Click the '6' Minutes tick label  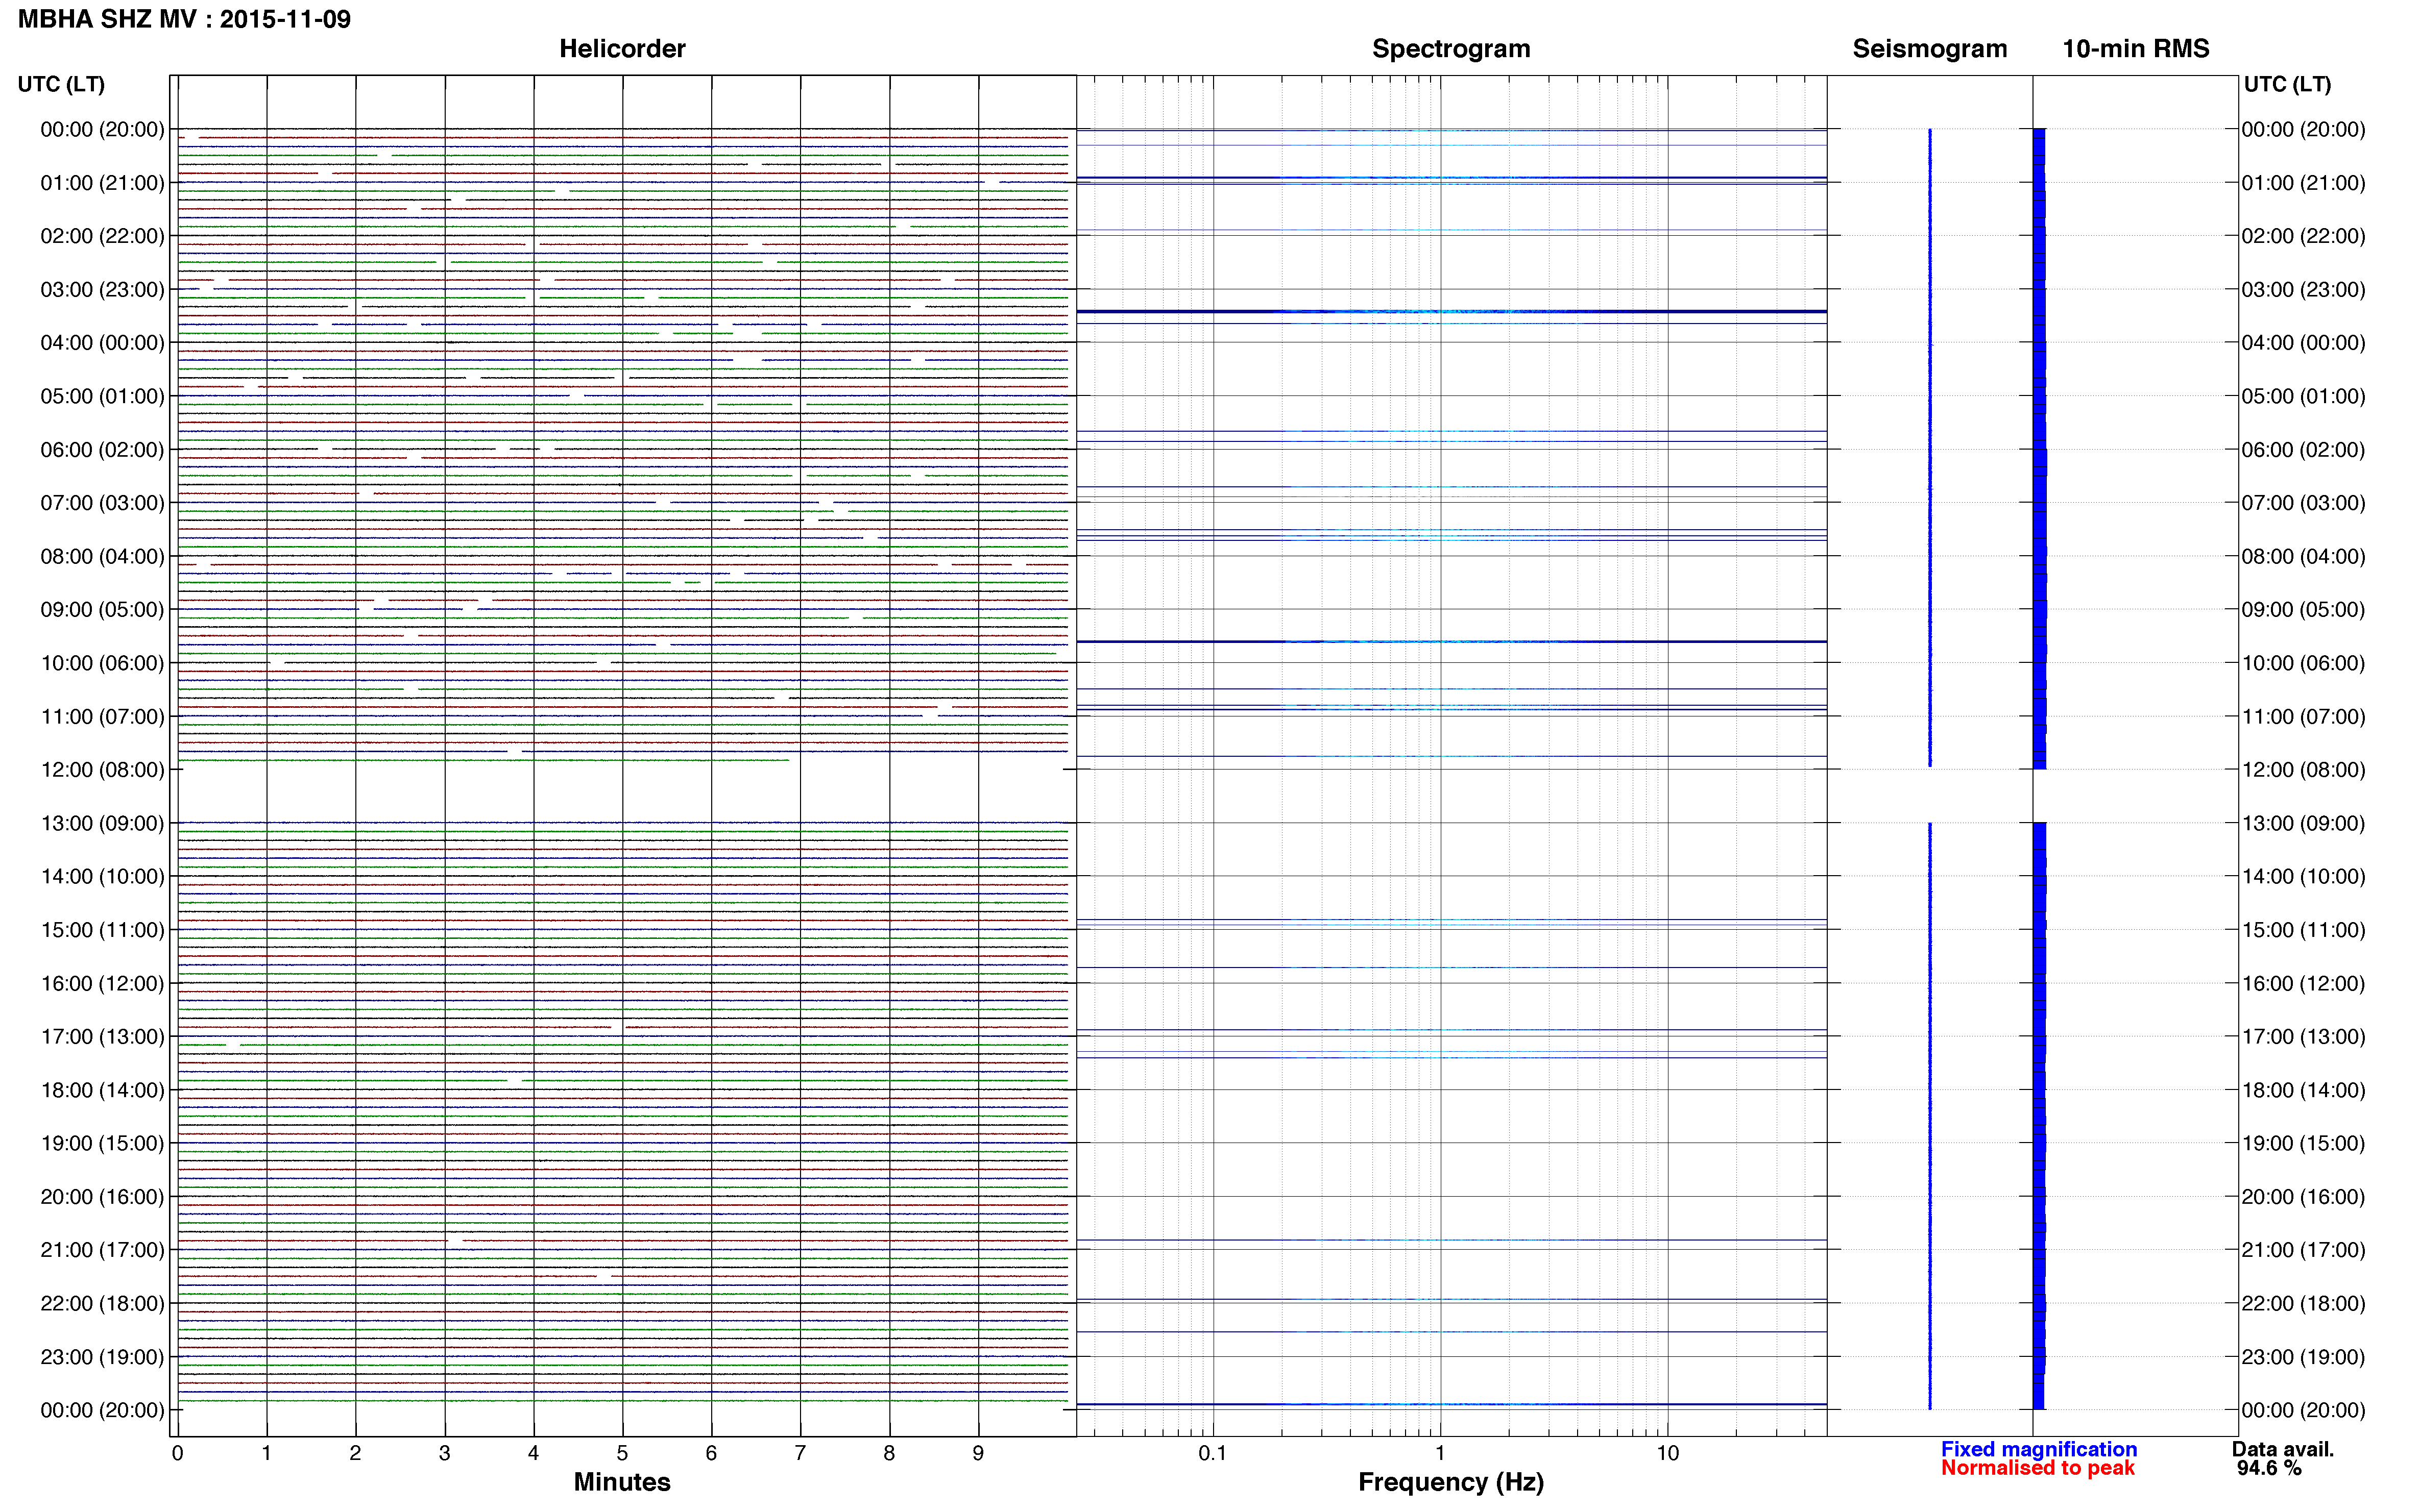711,1453
